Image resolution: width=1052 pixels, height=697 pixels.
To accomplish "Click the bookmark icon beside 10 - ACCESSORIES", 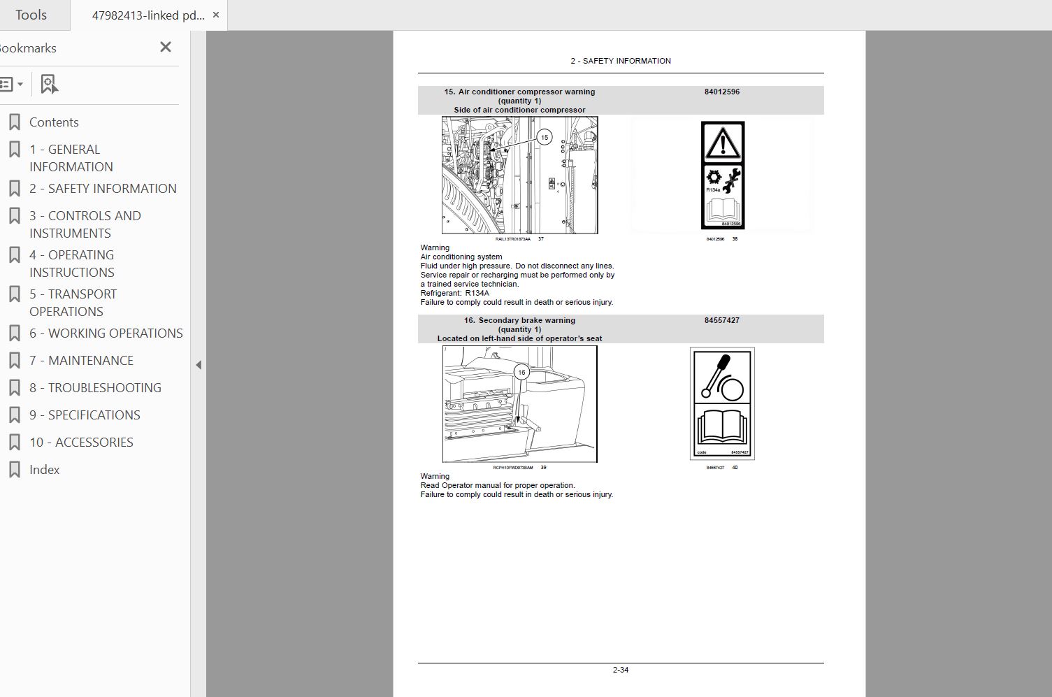I will click(x=15, y=443).
